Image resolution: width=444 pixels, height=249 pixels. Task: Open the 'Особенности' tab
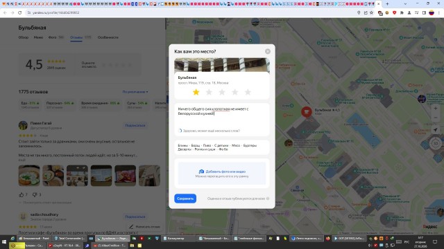click(108, 37)
